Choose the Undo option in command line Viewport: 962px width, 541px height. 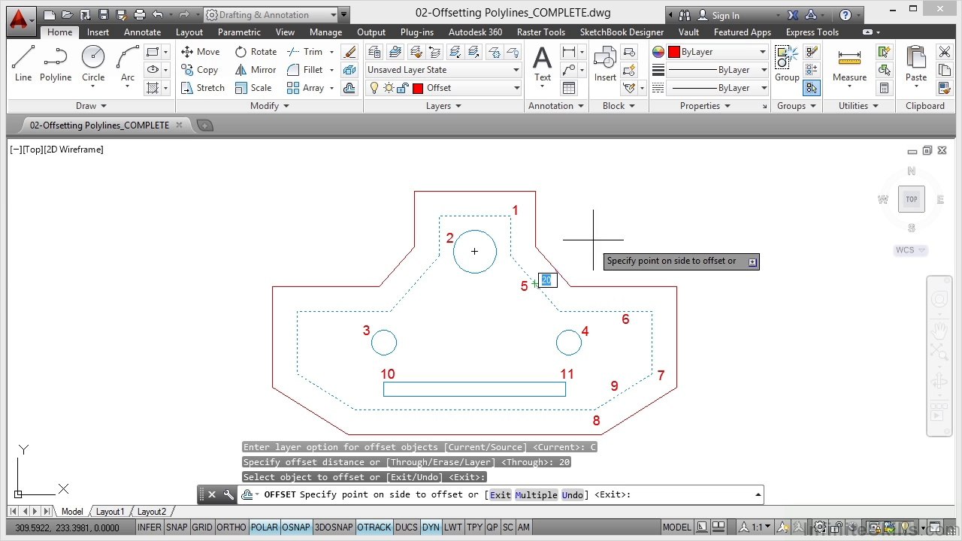point(572,494)
